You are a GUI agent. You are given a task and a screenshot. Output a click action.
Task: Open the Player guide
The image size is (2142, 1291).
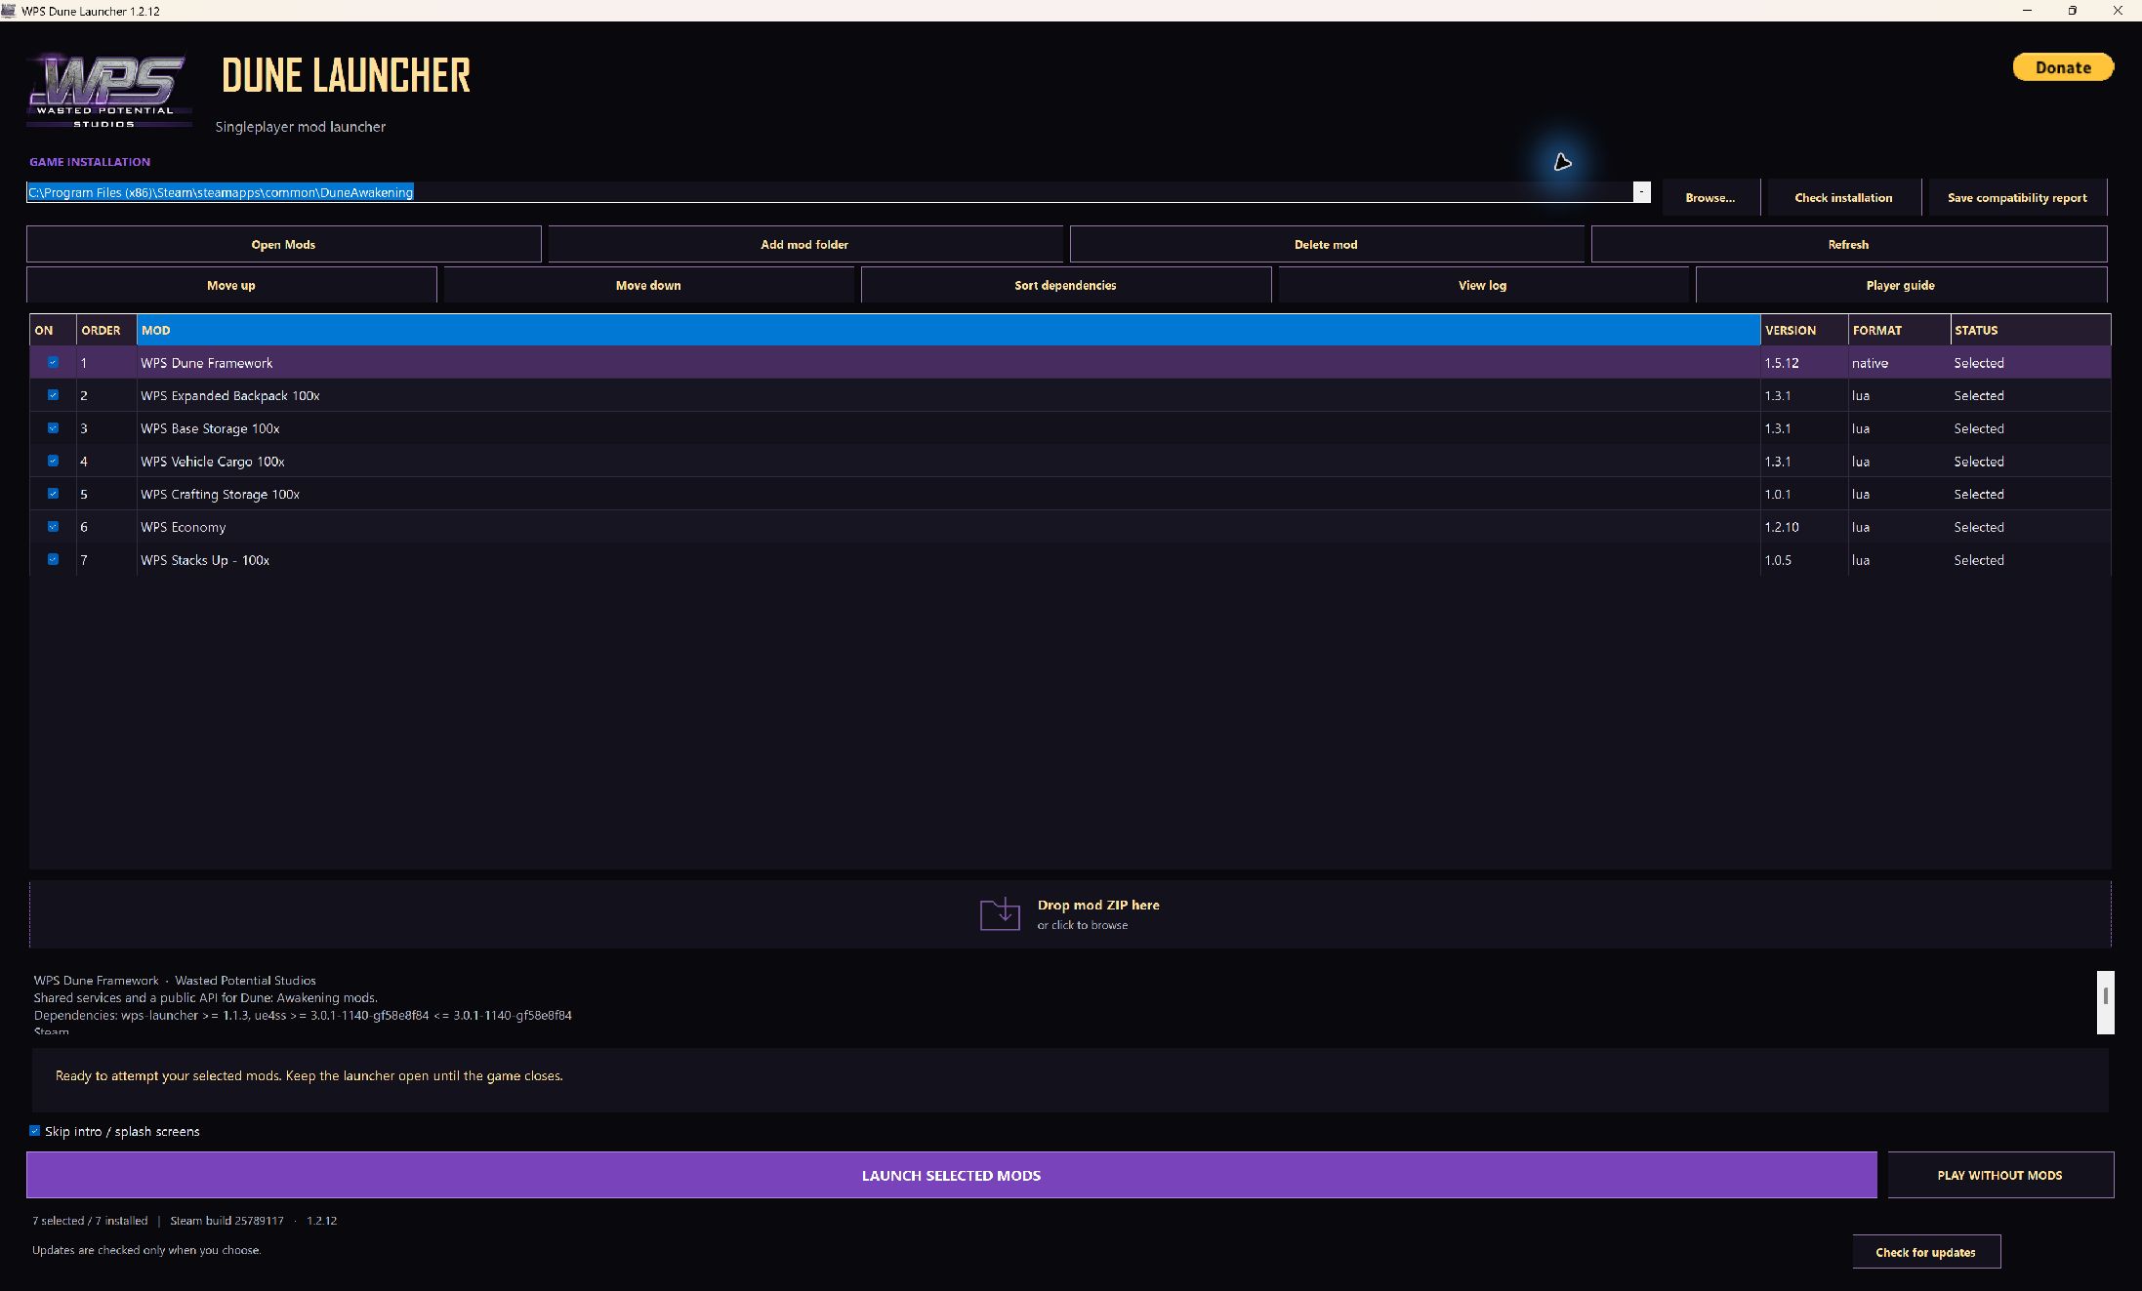point(1900,285)
